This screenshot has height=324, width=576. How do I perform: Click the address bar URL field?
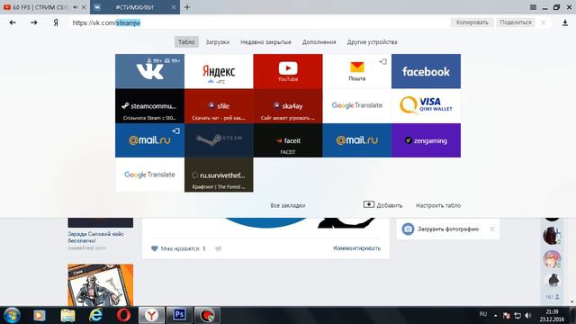click(x=257, y=22)
